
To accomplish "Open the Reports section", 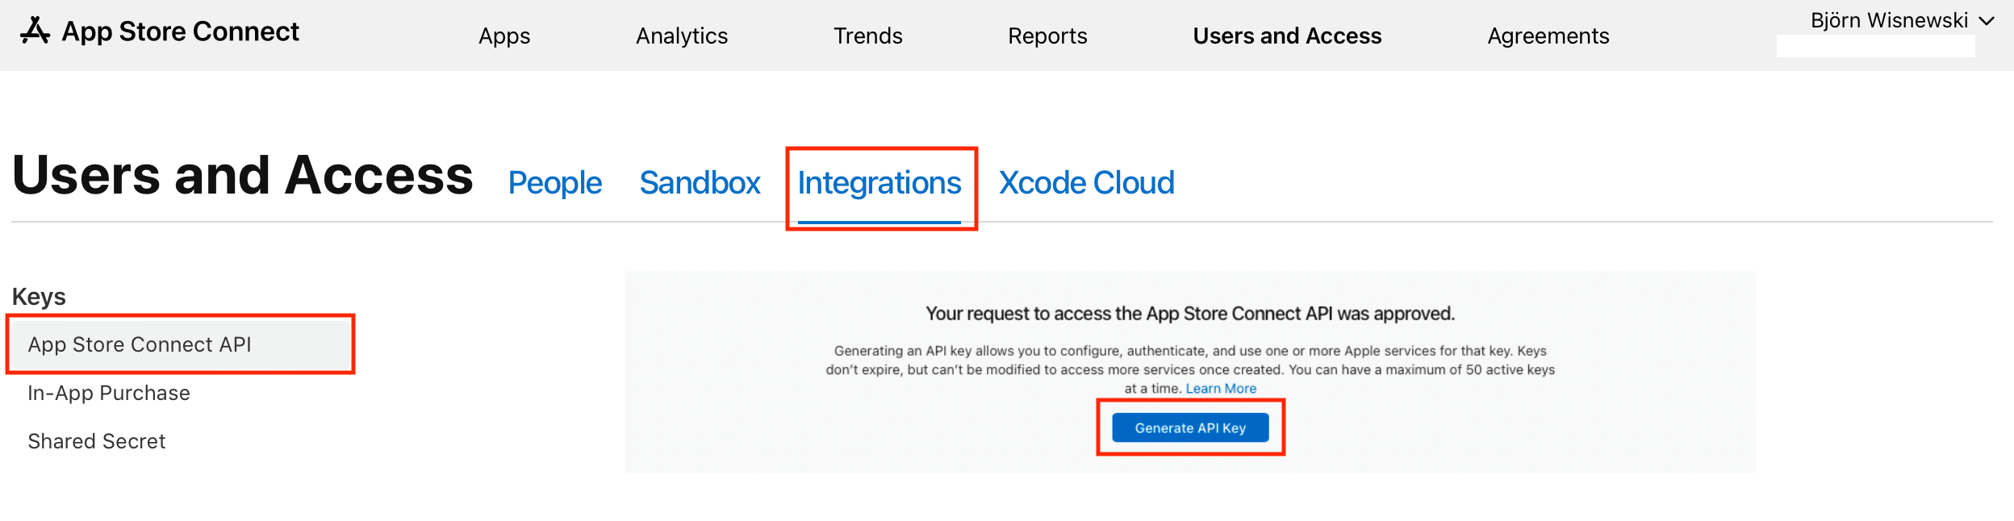I will [1047, 36].
